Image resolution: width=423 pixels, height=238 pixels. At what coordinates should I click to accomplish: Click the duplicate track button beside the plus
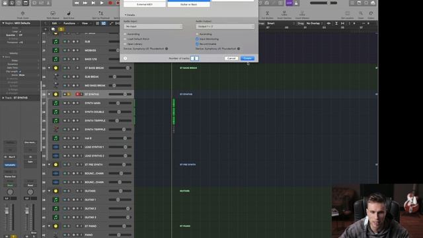[53, 29]
